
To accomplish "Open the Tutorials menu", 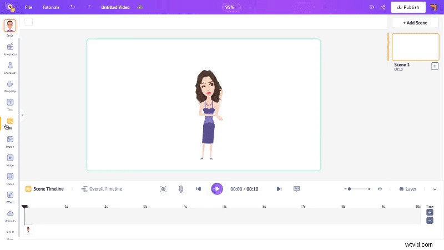I will (51, 7).
